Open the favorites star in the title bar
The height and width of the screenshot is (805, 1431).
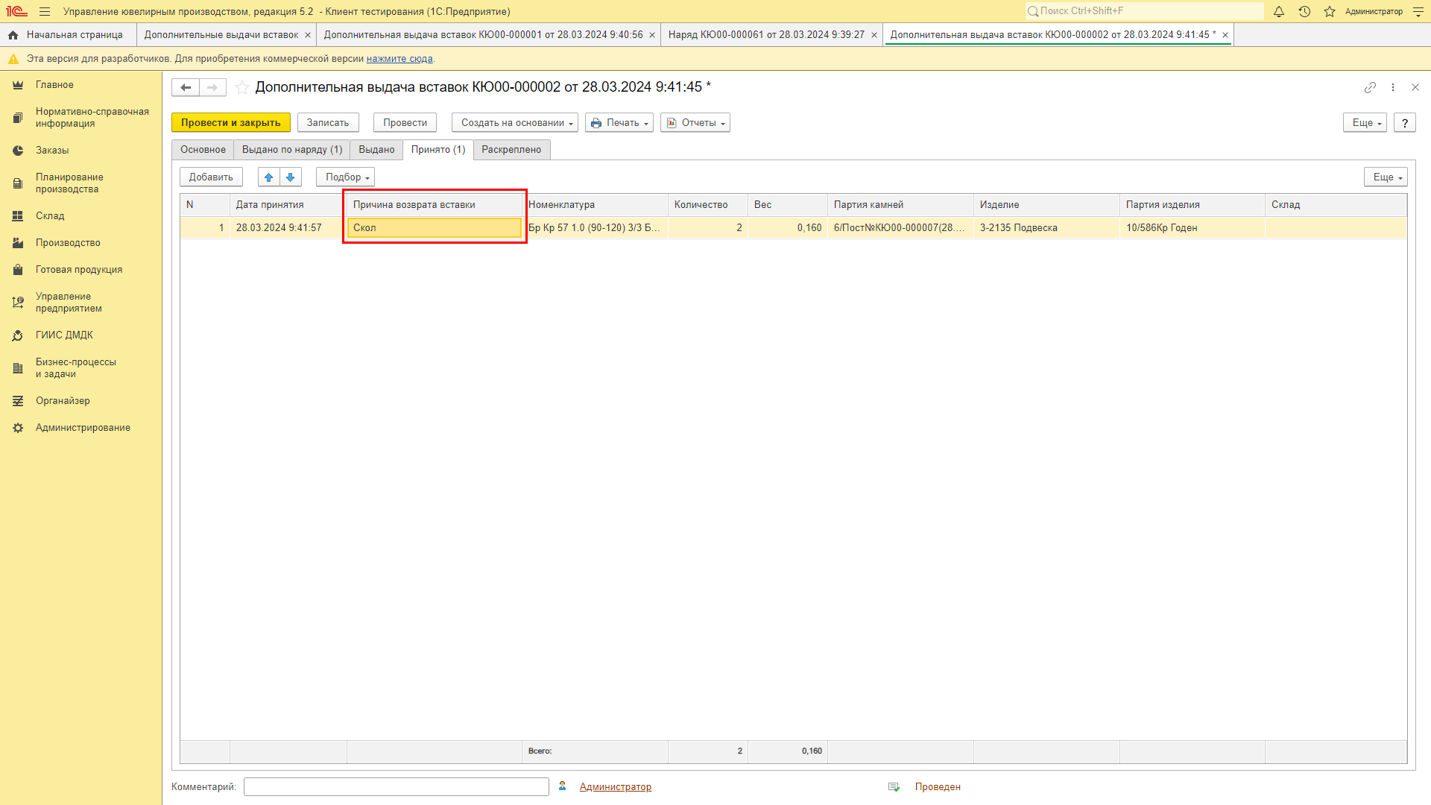click(x=1330, y=11)
